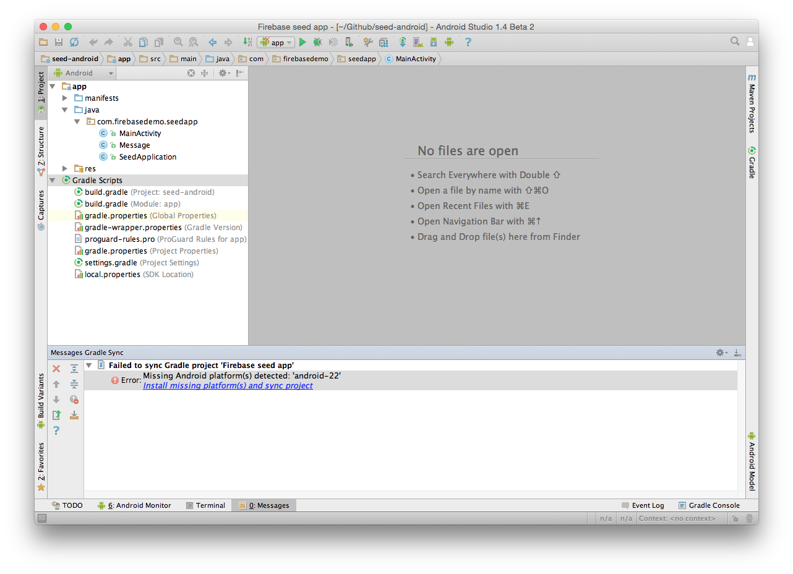Click the Collapse All icon in Project panel
Image resolution: width=793 pixels, height=574 pixels.
point(204,73)
